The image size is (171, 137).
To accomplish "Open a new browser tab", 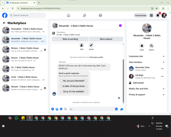I will (39, 3).
